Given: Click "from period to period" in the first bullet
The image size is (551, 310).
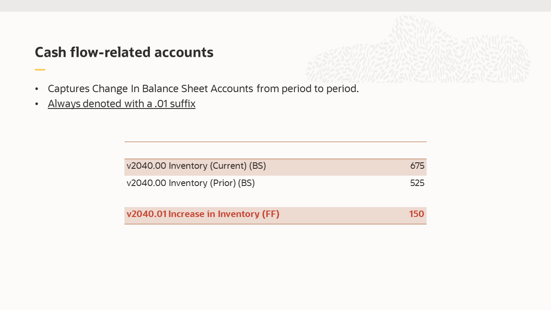Looking at the screenshot, I should pos(307,89).
